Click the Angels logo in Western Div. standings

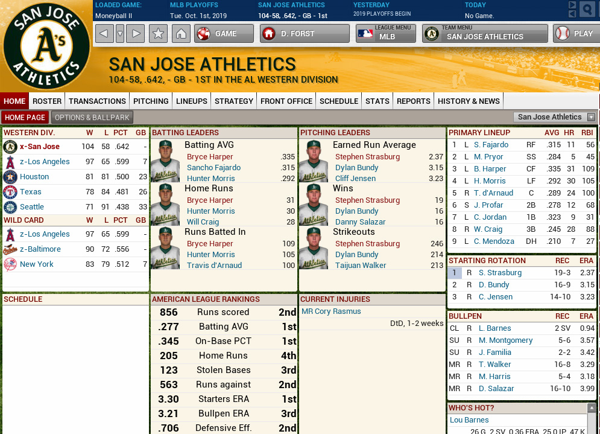tap(10, 162)
